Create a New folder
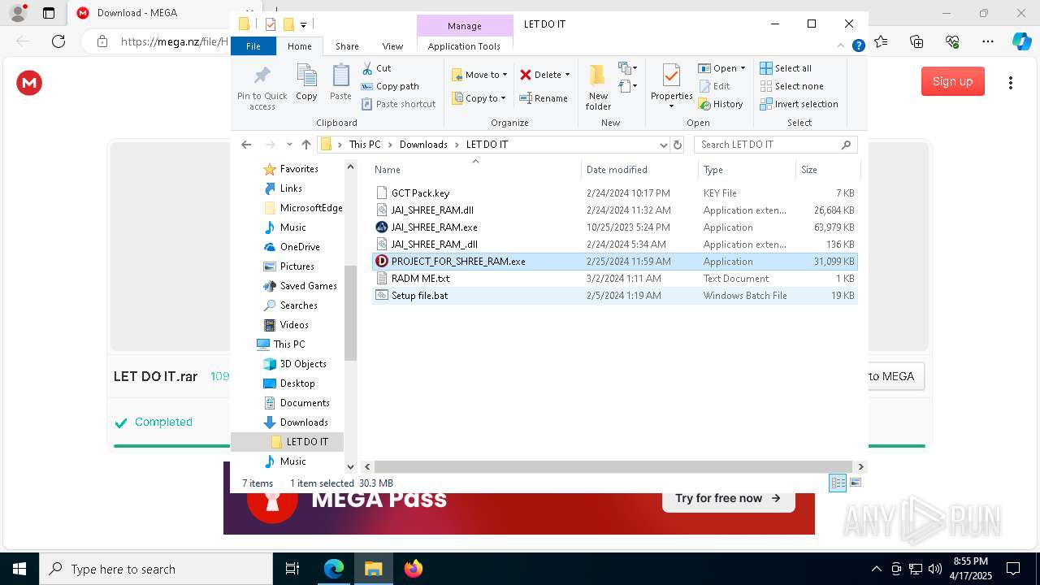This screenshot has width=1040, height=585. 598,88
